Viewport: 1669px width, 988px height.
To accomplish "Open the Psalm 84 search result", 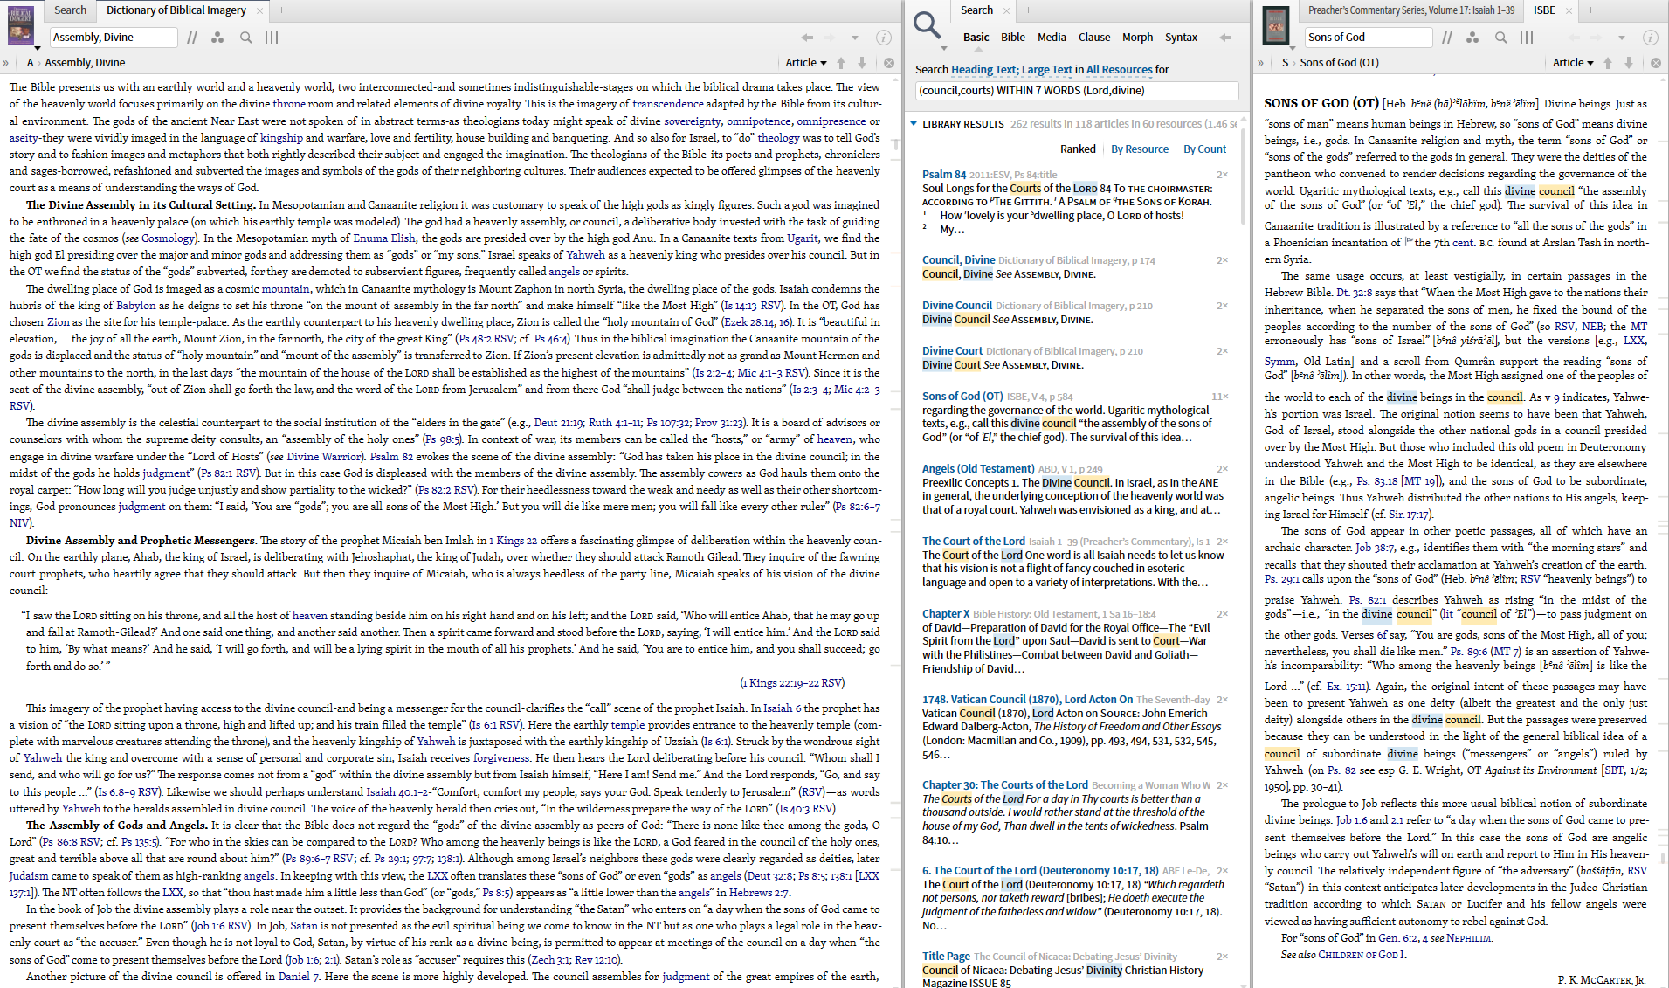I will [944, 175].
